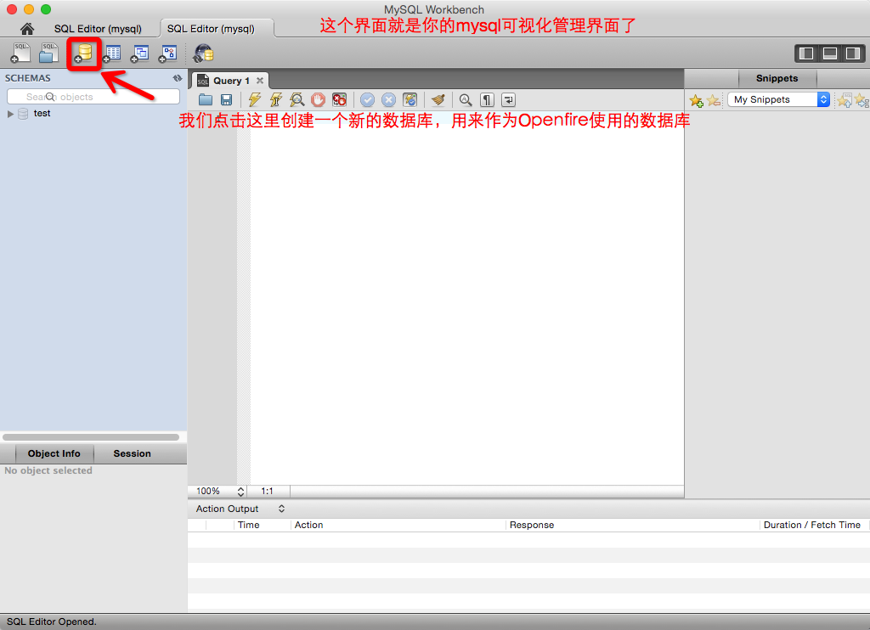
Task: Create a new table icon
Action: tap(112, 53)
